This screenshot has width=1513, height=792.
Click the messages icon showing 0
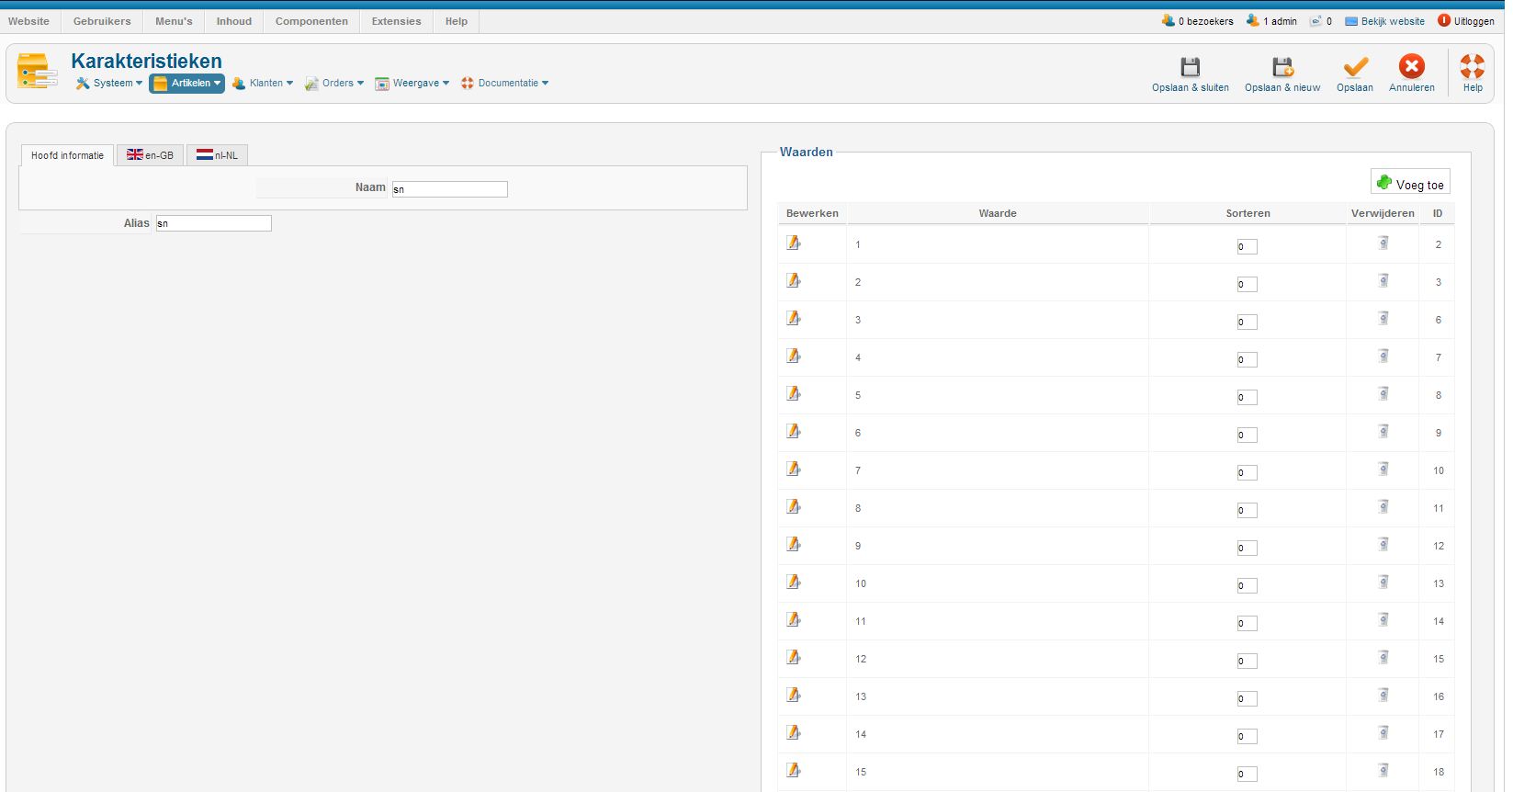pos(1316,21)
